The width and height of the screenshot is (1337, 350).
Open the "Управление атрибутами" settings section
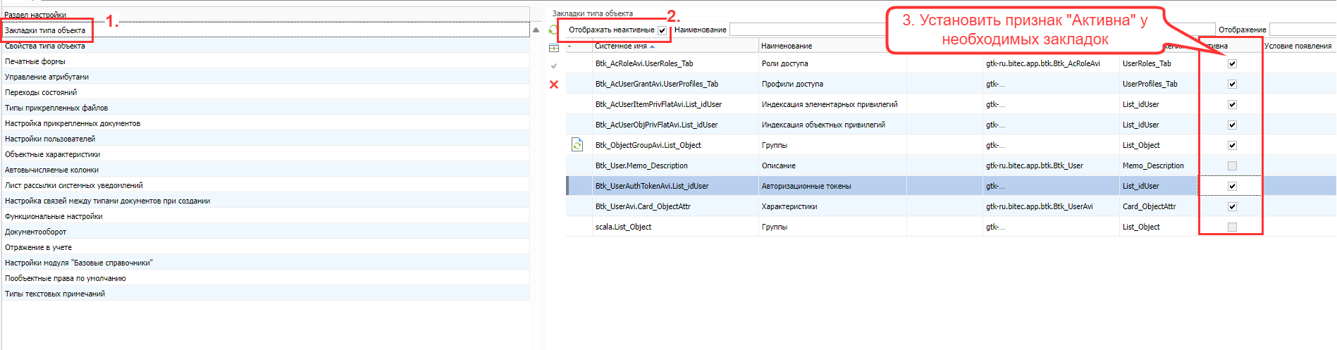click(47, 77)
